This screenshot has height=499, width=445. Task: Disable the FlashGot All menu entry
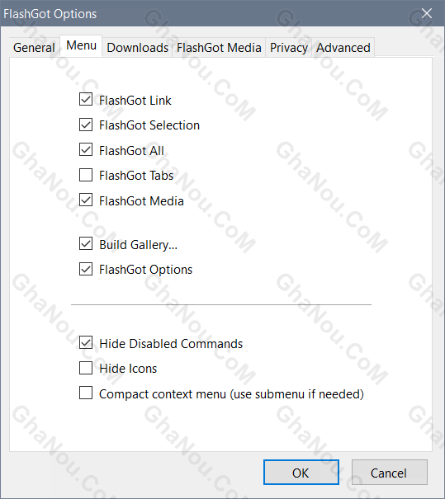pos(86,149)
